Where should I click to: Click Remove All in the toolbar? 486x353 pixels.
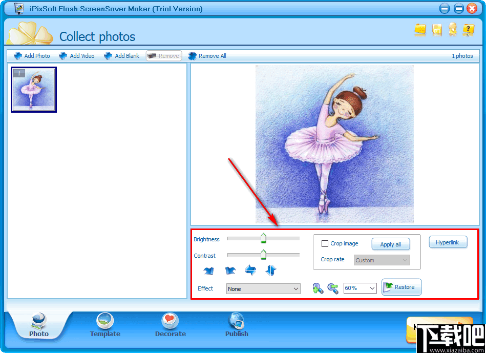(x=207, y=55)
